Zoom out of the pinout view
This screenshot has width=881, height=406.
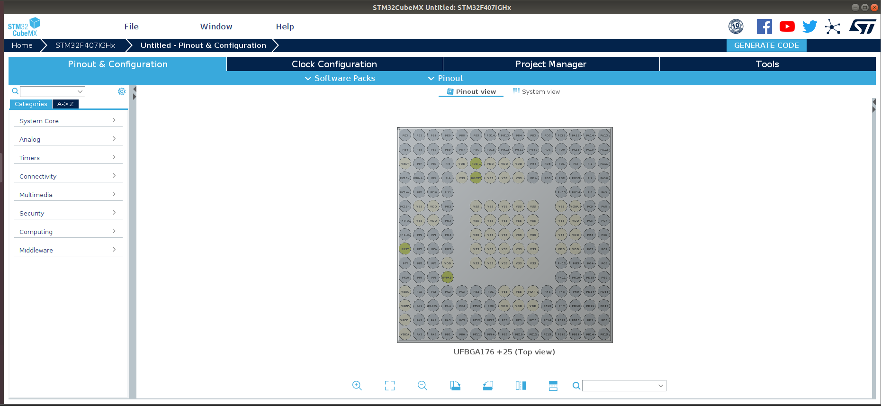(423, 386)
